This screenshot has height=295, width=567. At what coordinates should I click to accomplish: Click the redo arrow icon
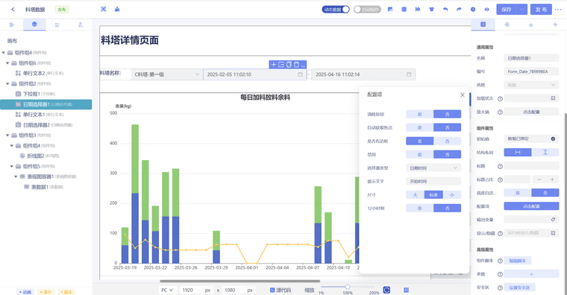click(x=460, y=10)
